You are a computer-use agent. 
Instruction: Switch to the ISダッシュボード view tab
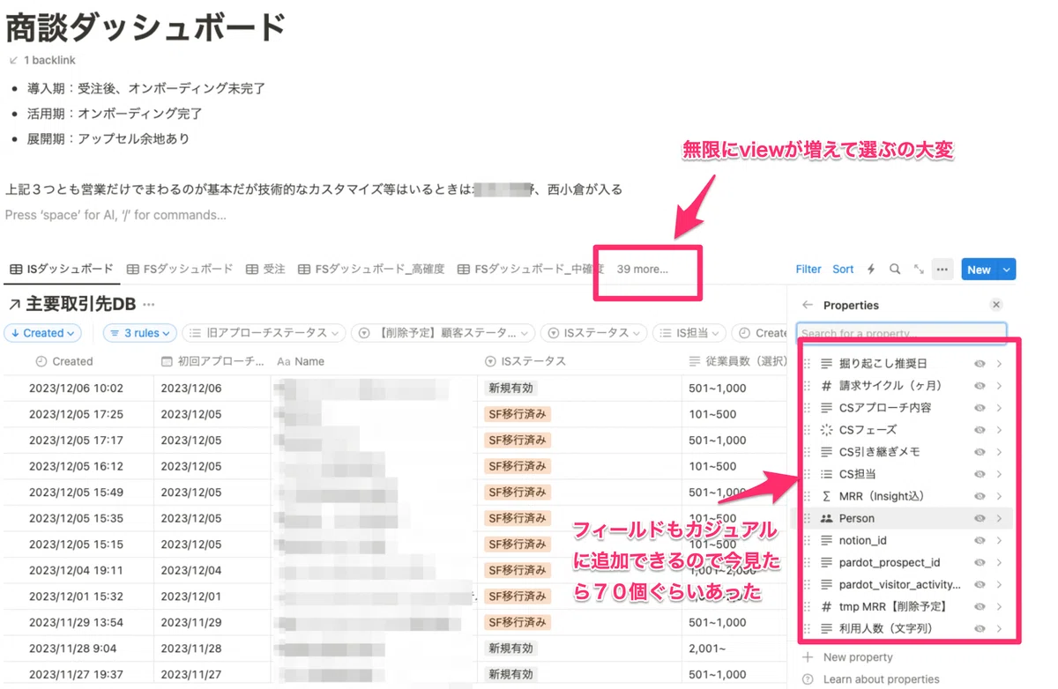point(62,269)
